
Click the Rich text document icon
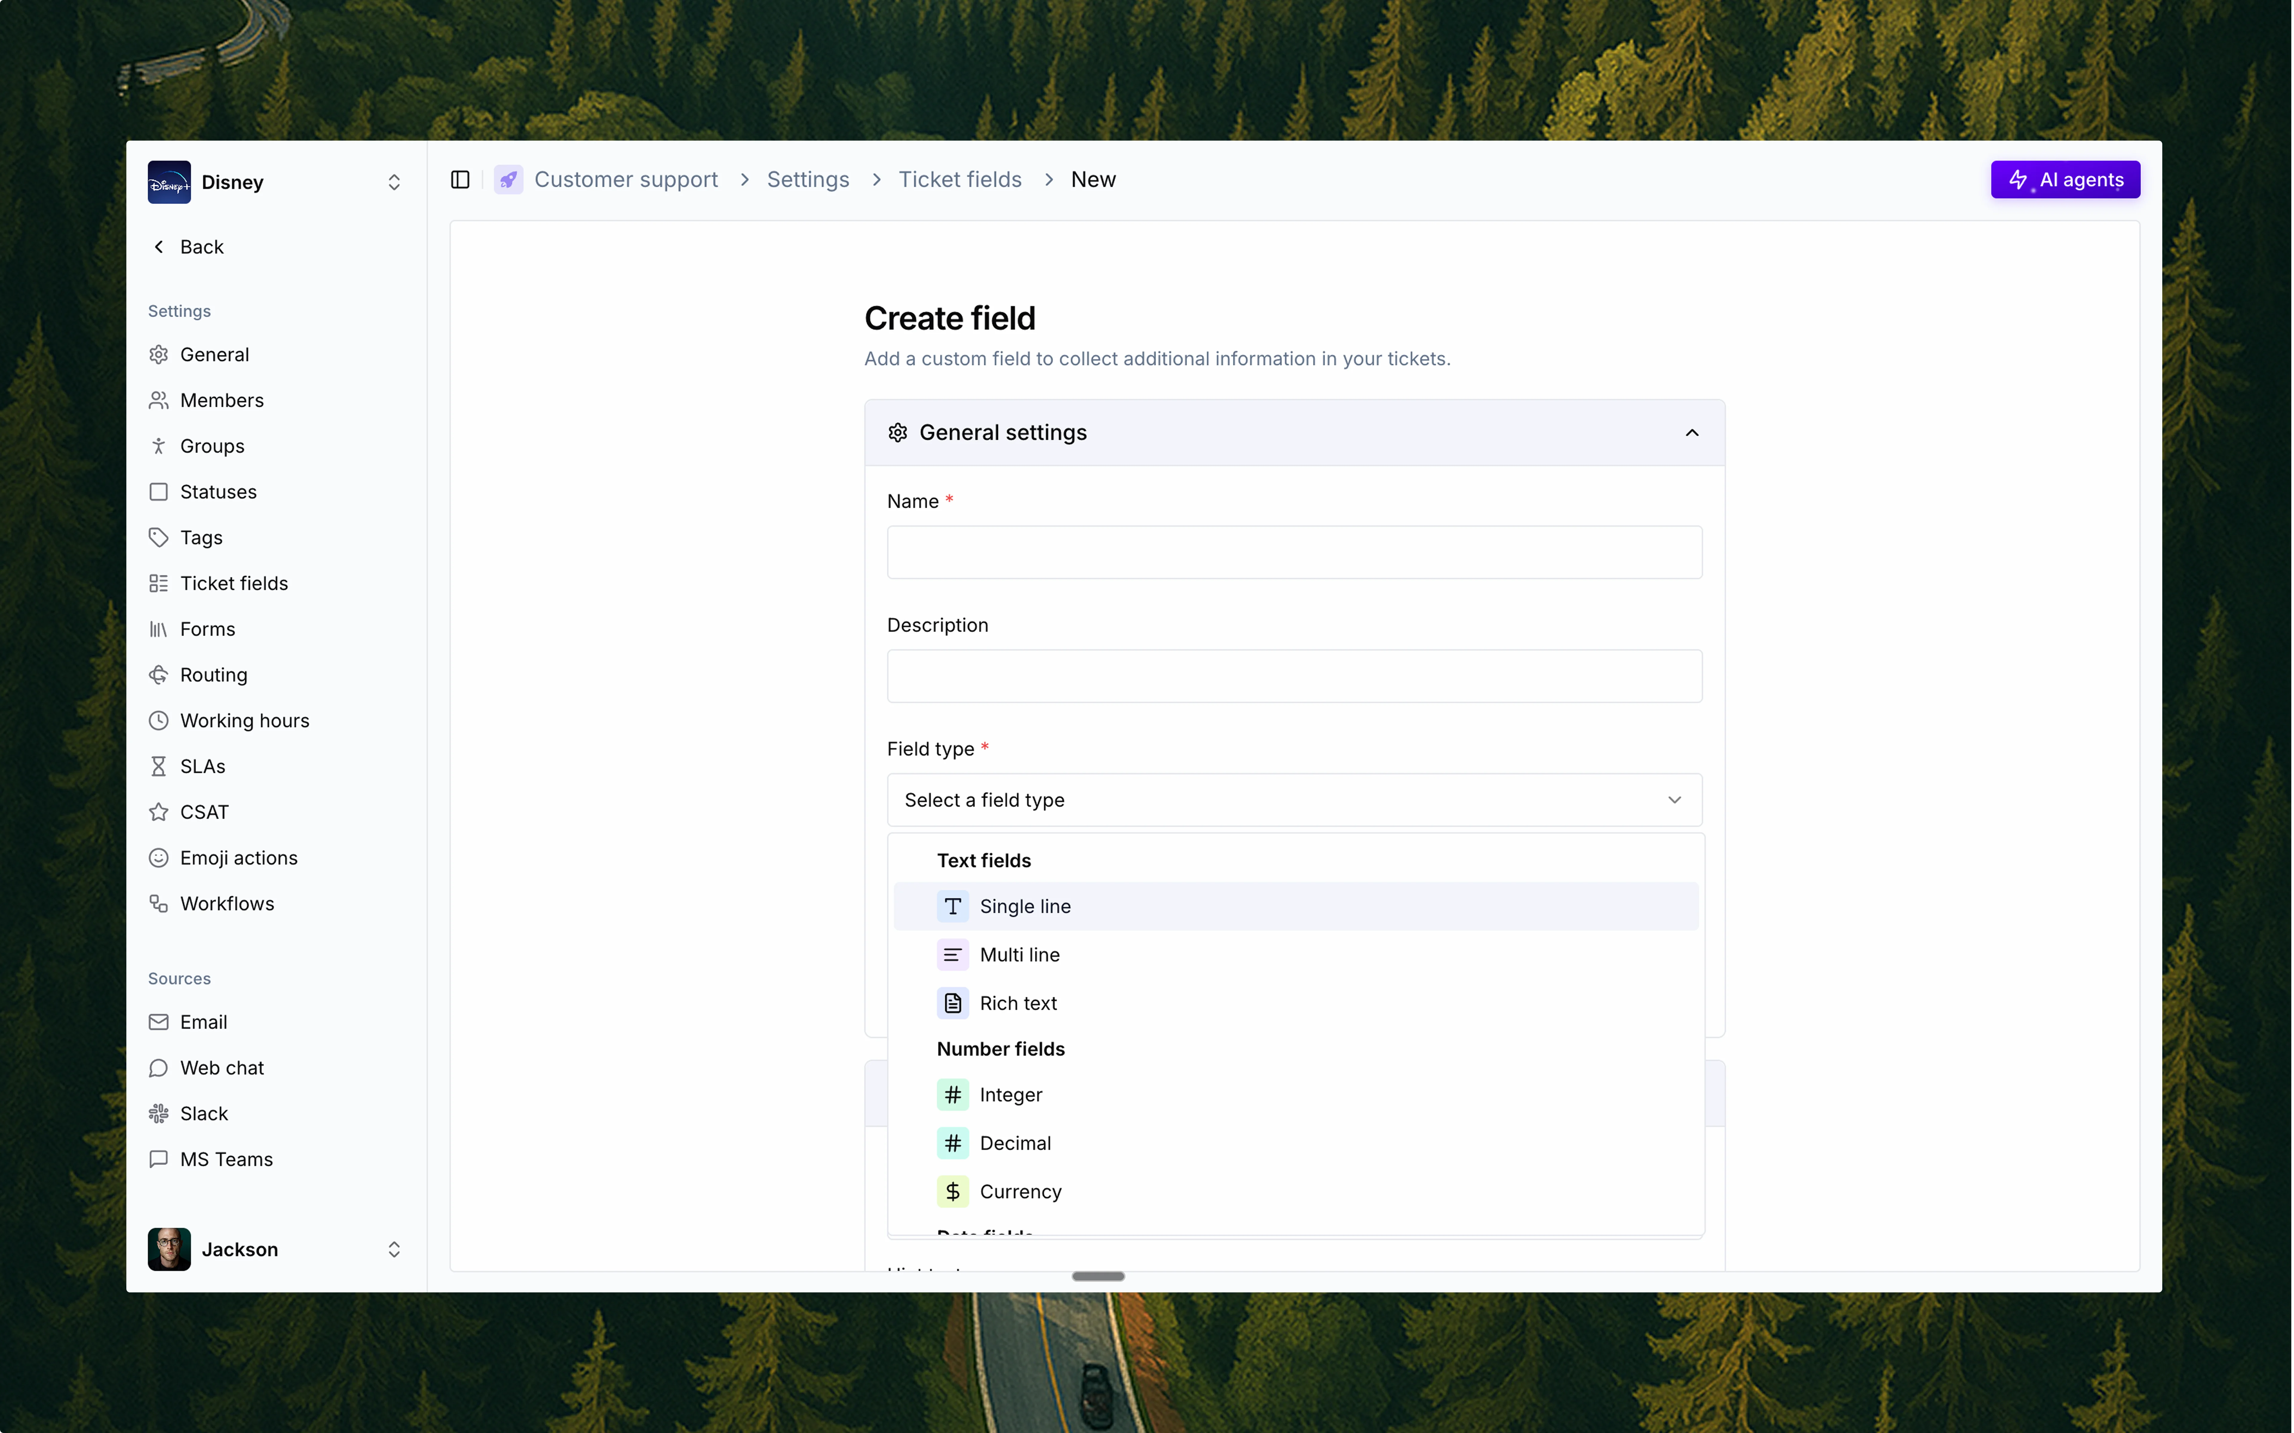953,1003
